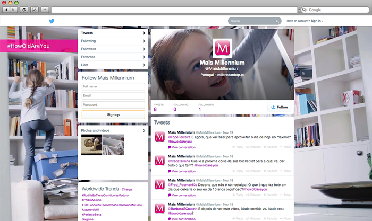This screenshot has height=221, width=372.
Task: Click avatar of @ritacatarinna tweet
Action: (x=159, y=161)
